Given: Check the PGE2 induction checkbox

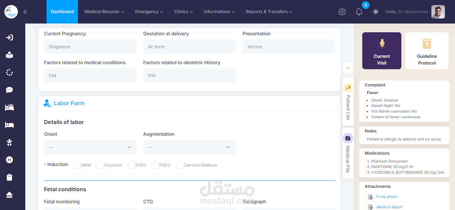Looking at the screenshot, I should [155, 165].
